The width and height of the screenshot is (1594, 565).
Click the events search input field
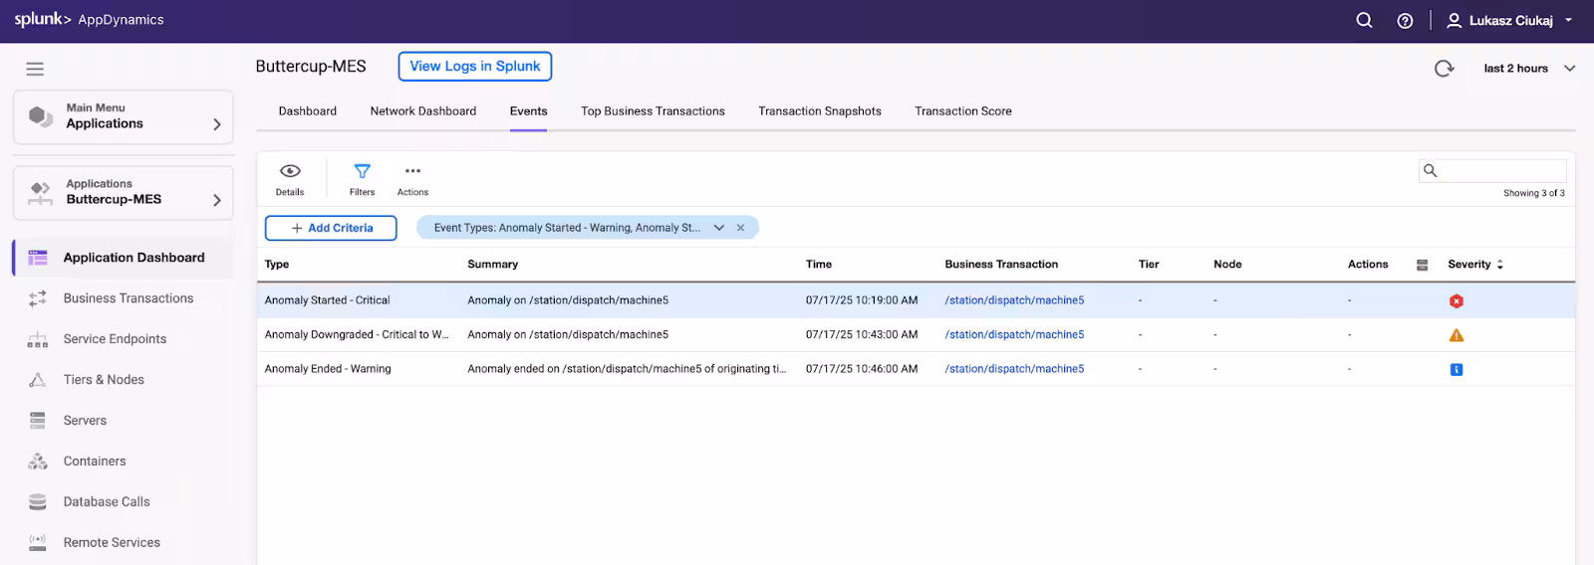coord(1500,171)
